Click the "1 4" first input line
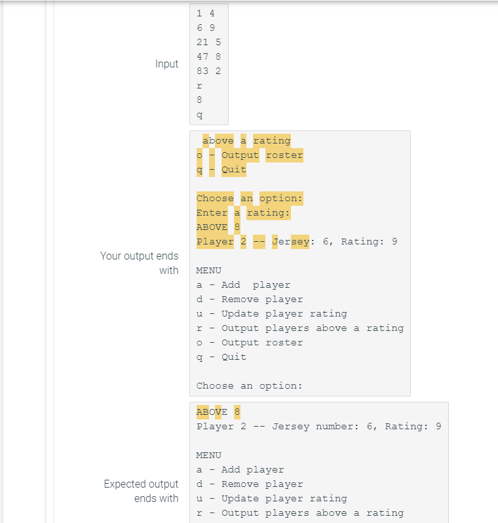Image resolution: width=498 pixels, height=523 pixels. tap(206, 13)
